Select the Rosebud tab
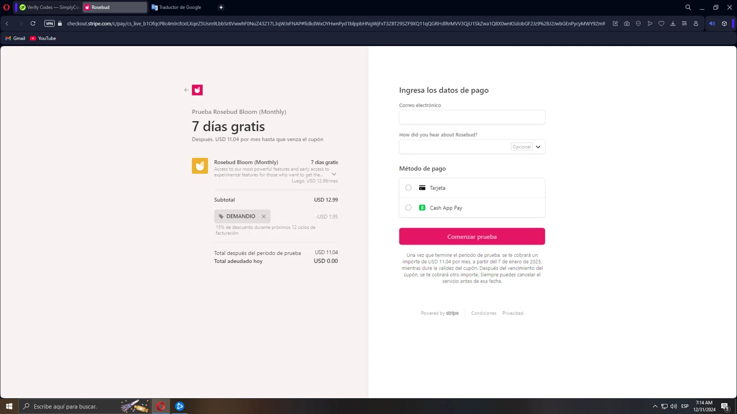This screenshot has height=414, width=737. tap(114, 7)
